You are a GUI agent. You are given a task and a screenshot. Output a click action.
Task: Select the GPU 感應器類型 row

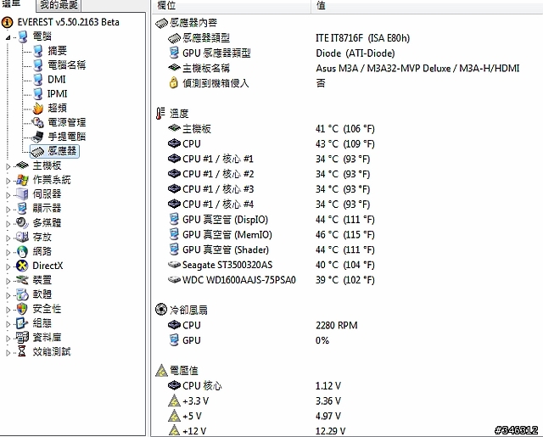pyautogui.click(x=346, y=53)
